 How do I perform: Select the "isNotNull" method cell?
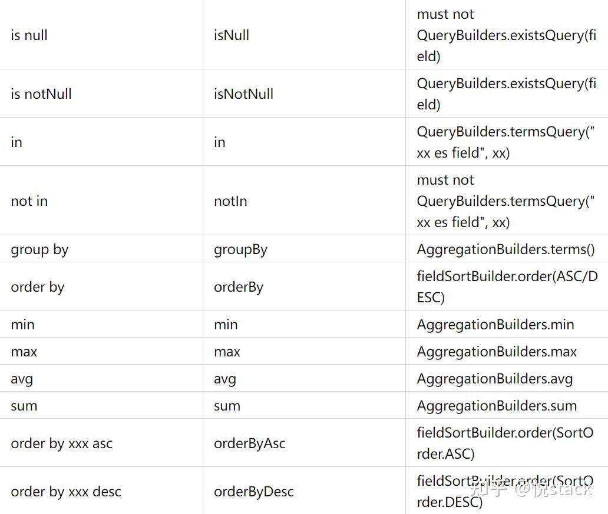click(243, 94)
